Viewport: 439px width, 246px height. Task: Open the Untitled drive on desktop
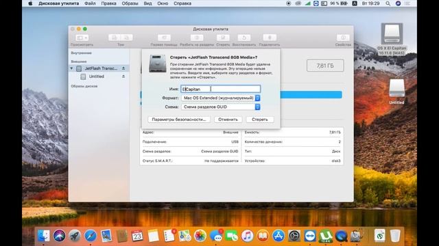pyautogui.click(x=396, y=92)
